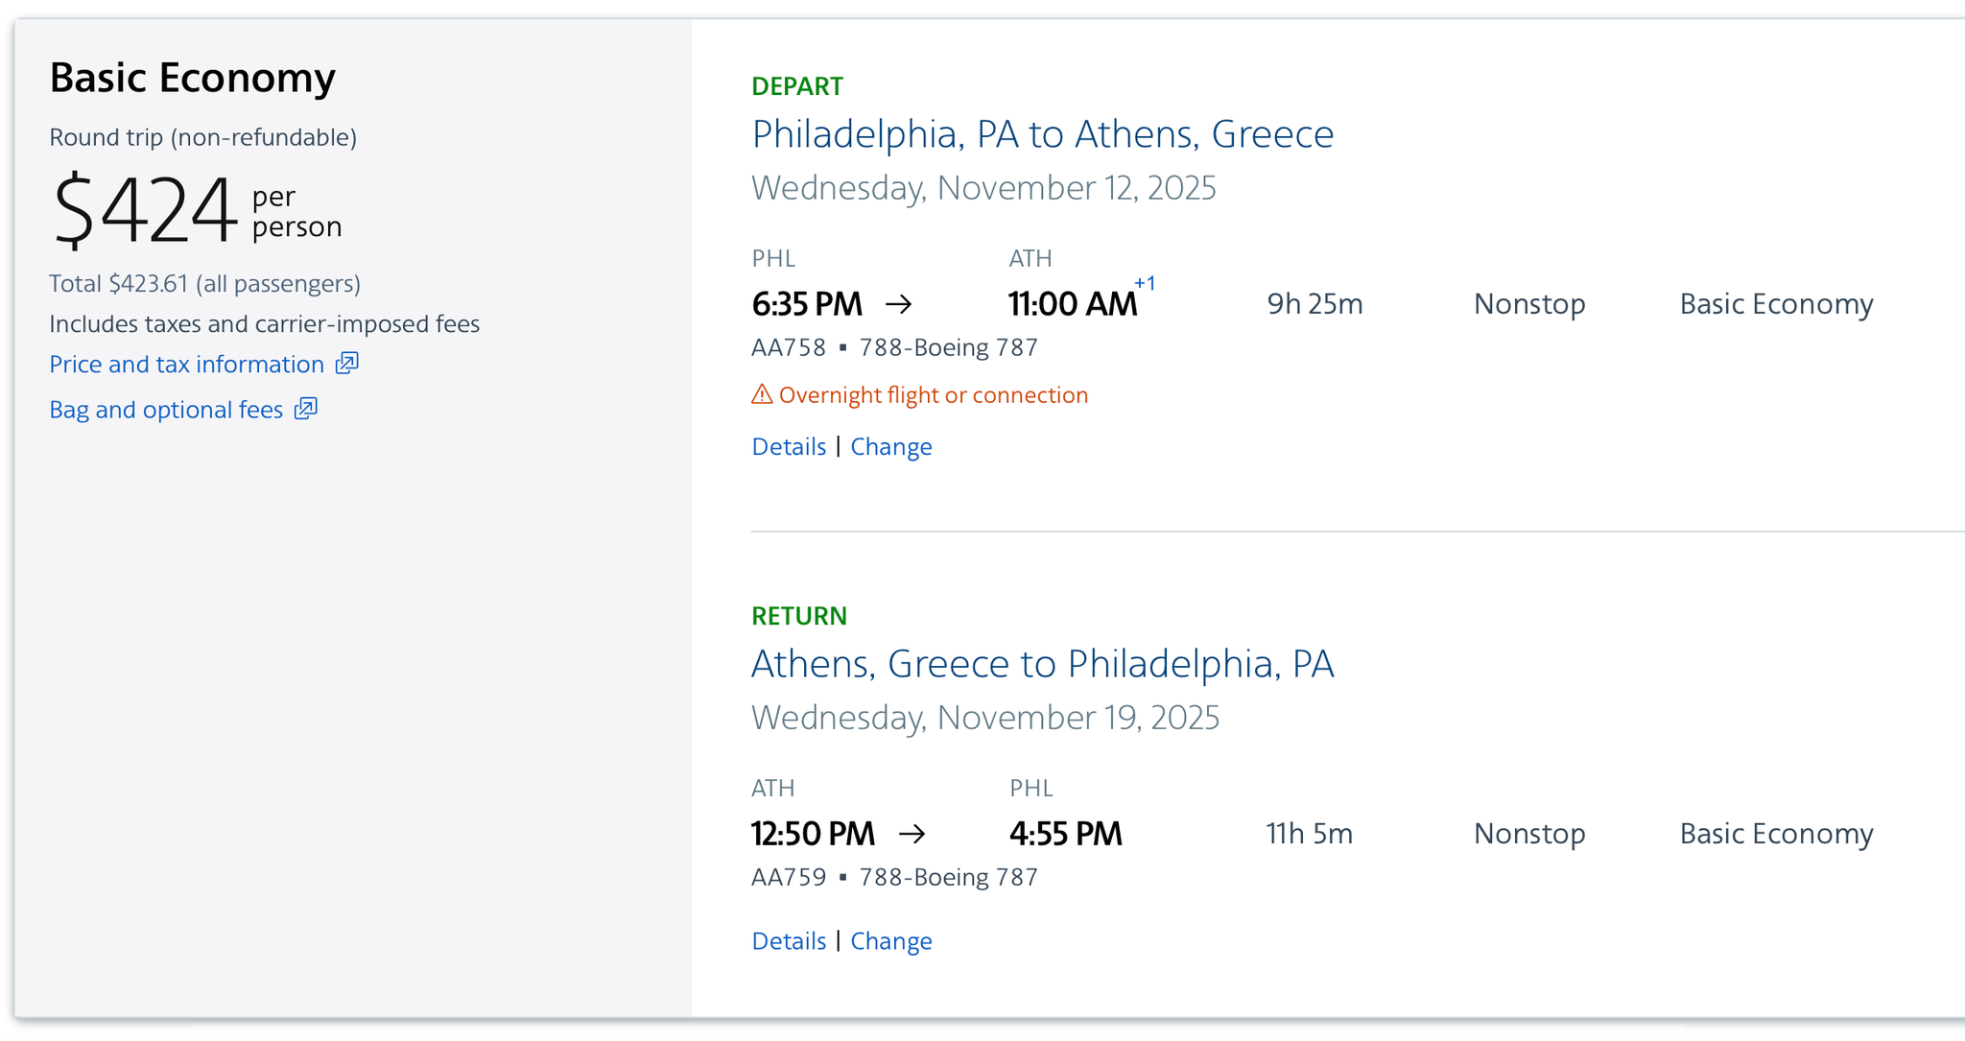Open Price and tax information
This screenshot has width=1965, height=1041.
(185, 364)
